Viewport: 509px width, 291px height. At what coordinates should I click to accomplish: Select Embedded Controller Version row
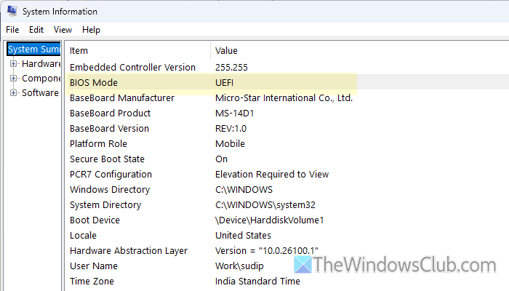coord(287,67)
